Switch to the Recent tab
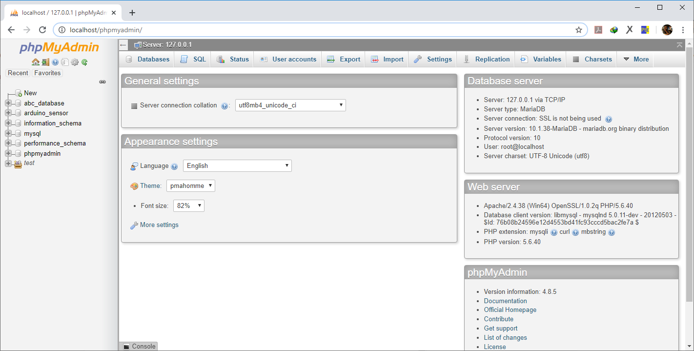This screenshot has width=694, height=351. [x=18, y=73]
